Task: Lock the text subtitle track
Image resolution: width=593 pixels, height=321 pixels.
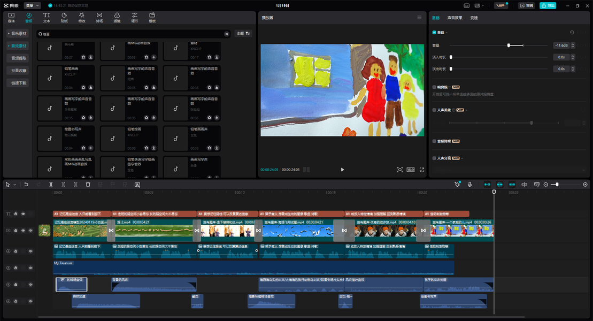Action: (16, 214)
